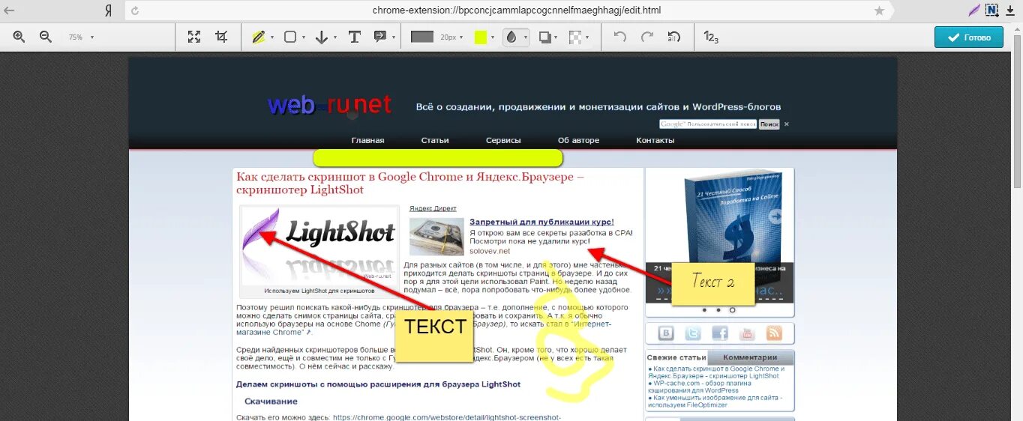Screen dimensions: 1023x421
Task: Click Статьи in the captured page menu
Action: [x=435, y=140]
